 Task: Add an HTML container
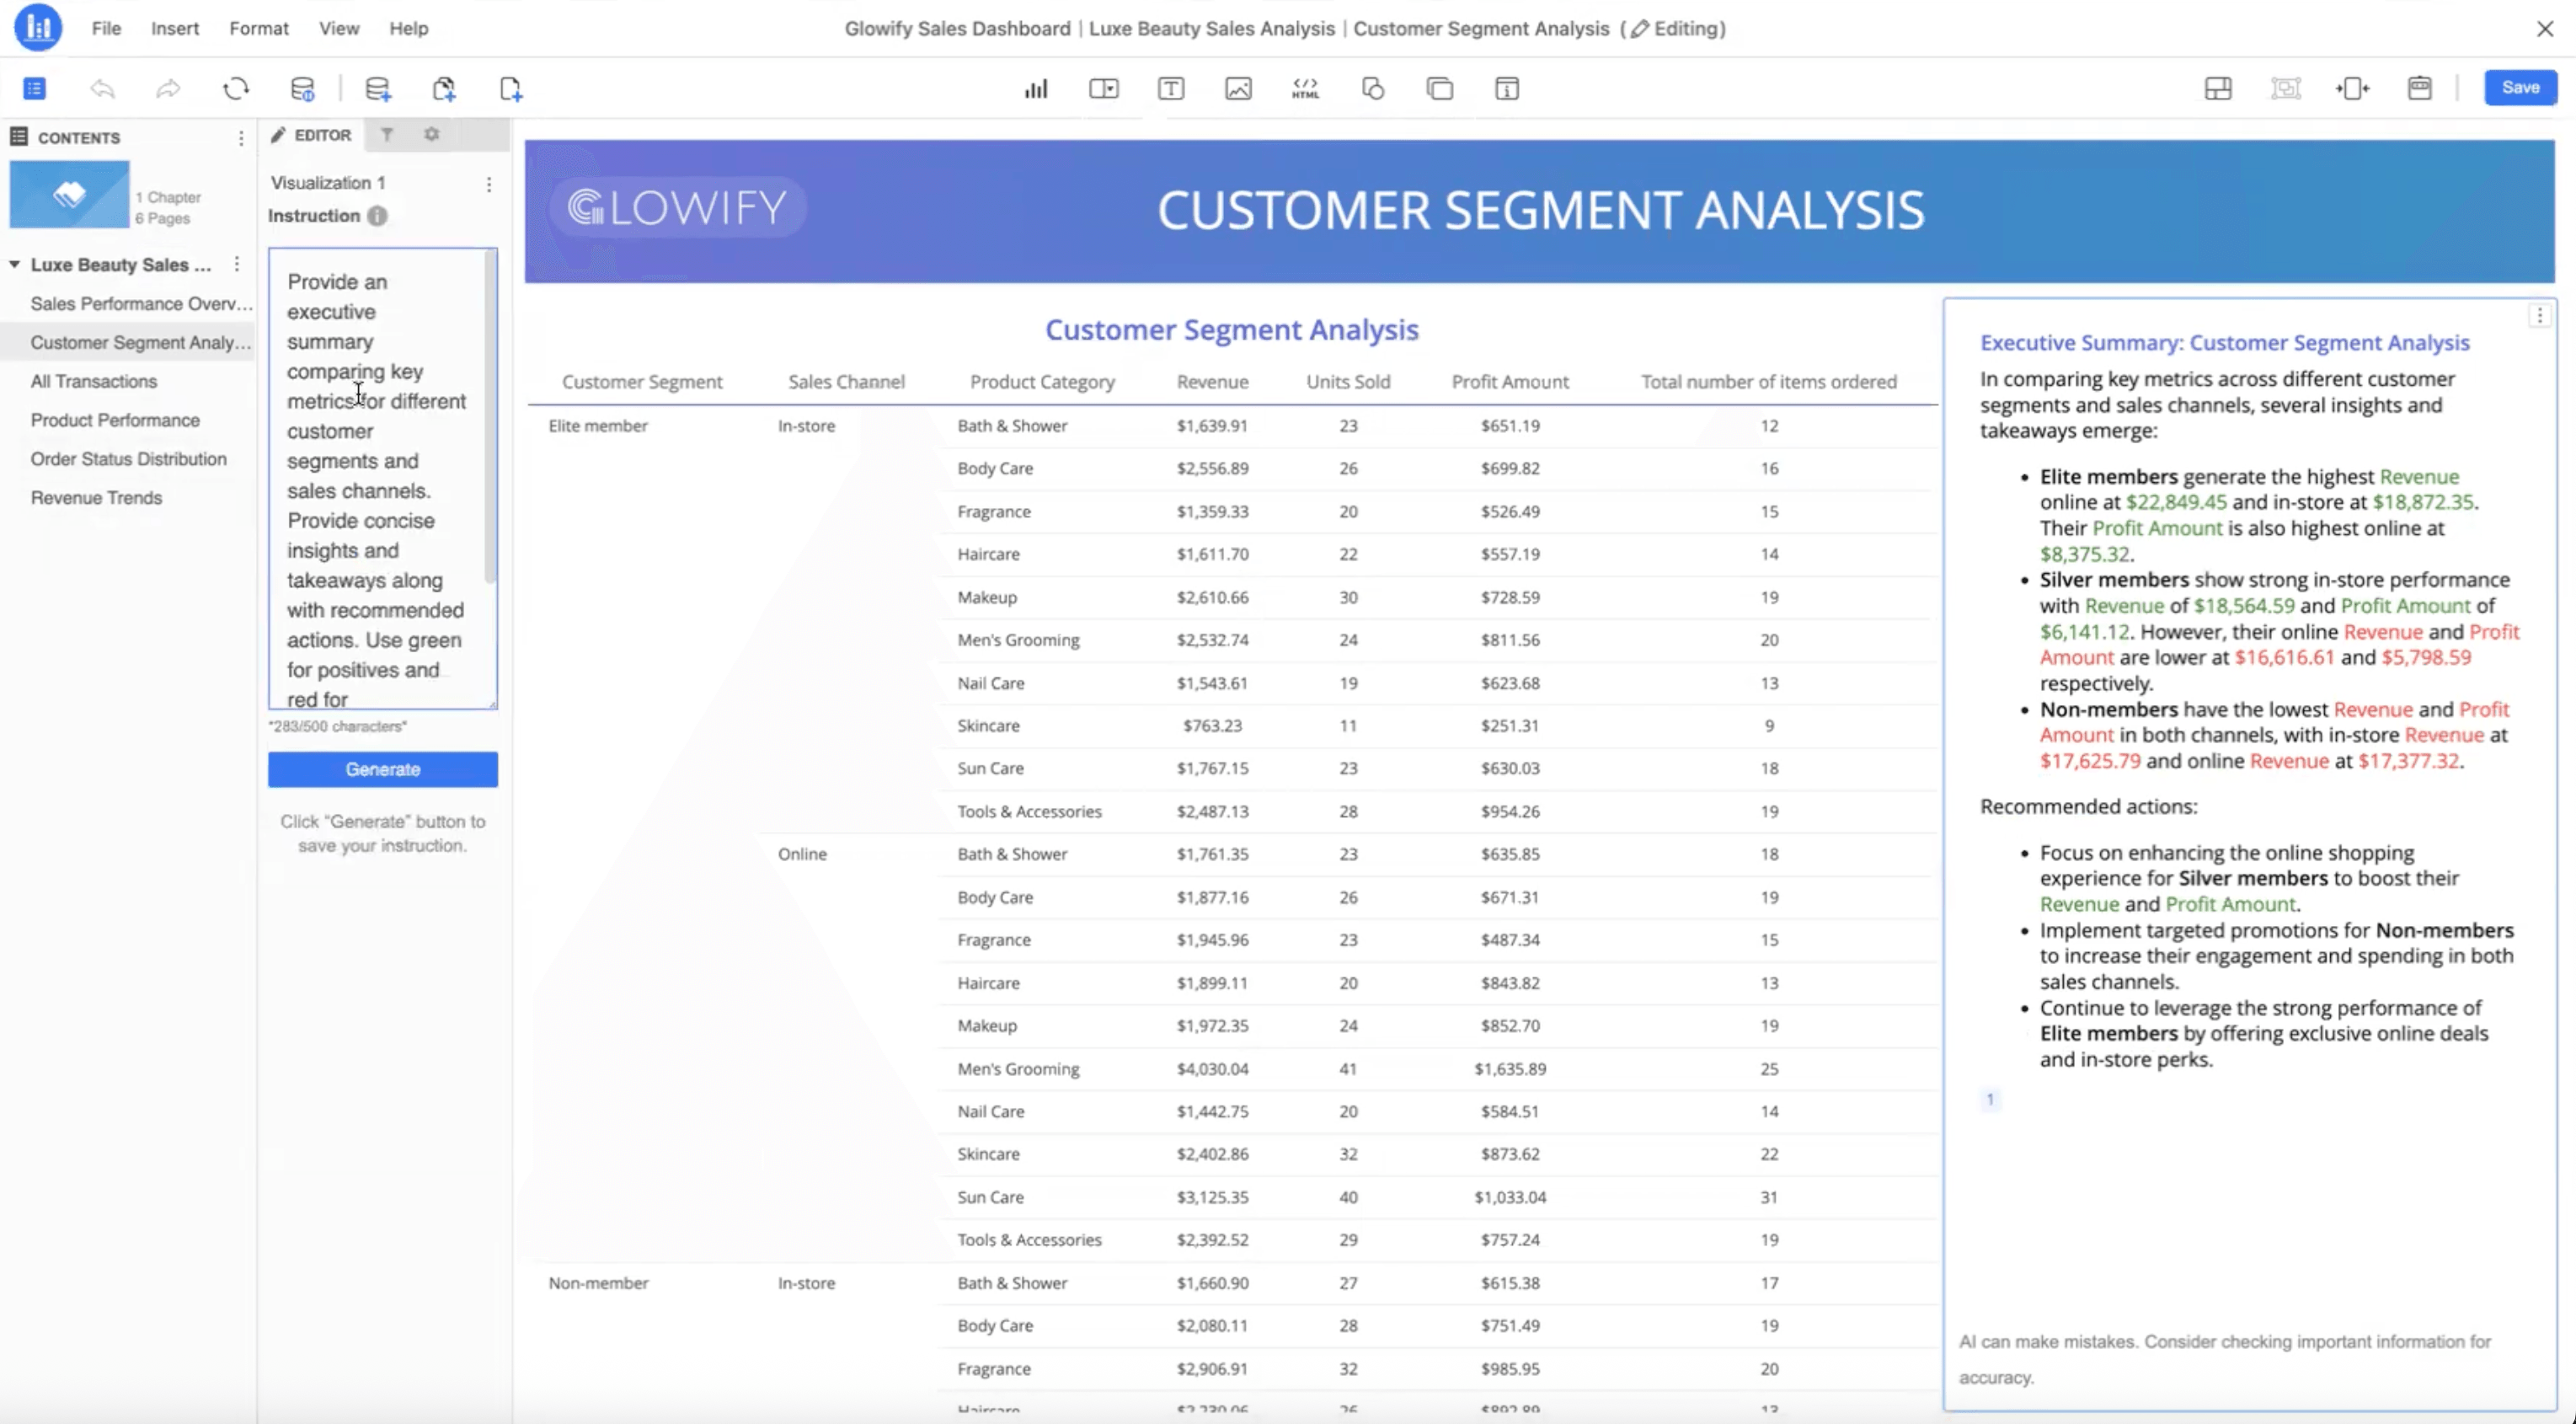[1305, 89]
